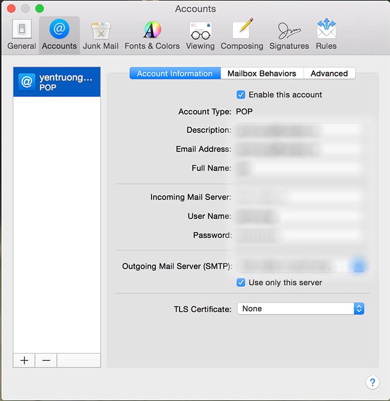Switch to Mailbox Behaviors tab
The height and width of the screenshot is (401, 390).
coord(262,74)
